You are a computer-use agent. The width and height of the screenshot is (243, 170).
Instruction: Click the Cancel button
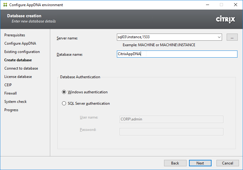[228, 163]
